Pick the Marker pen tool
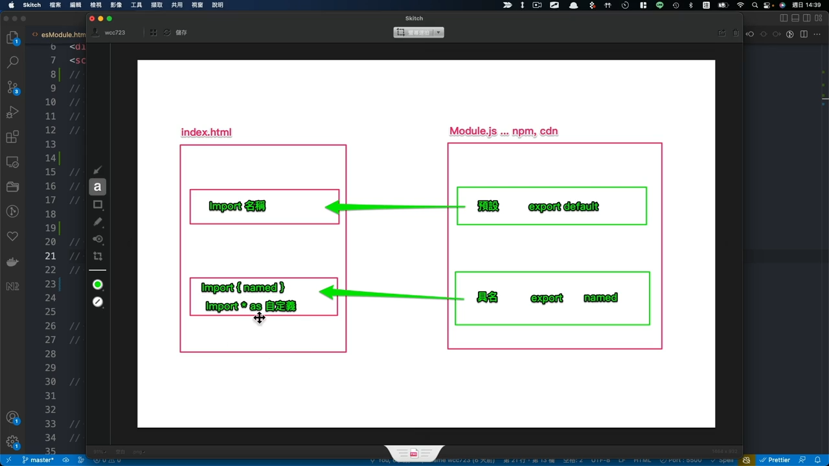829x466 pixels. coord(98,221)
